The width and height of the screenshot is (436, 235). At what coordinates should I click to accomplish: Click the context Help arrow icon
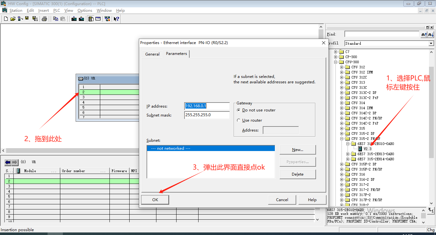[x=116, y=19]
